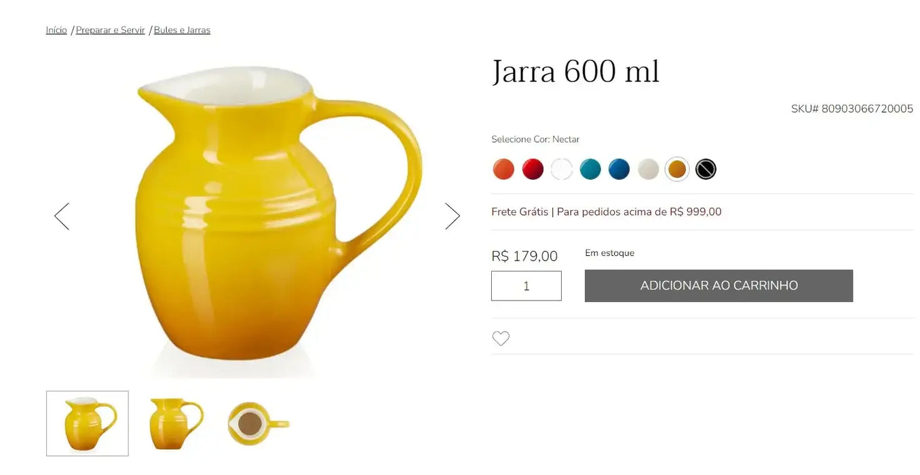Select the black crossed-out color swatch

706,169
